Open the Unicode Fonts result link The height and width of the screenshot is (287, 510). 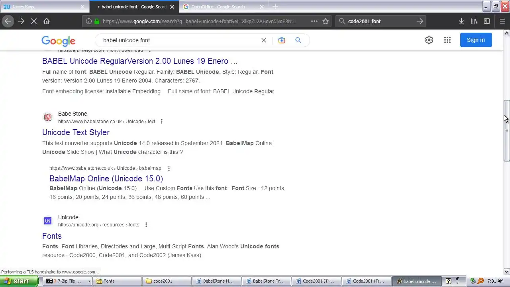[52, 236]
